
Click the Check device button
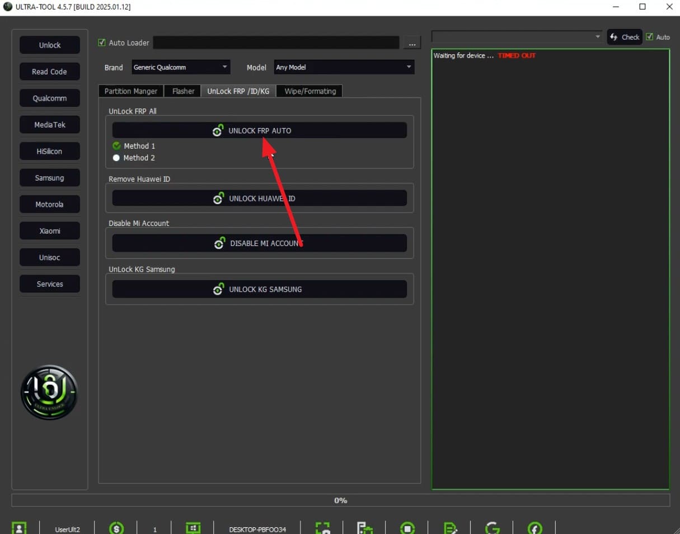coord(625,37)
